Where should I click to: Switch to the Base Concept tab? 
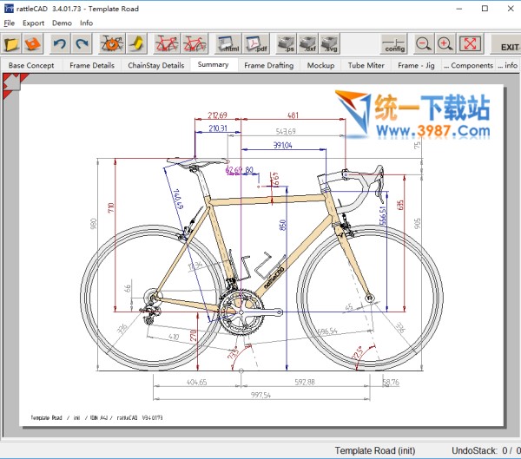tap(31, 65)
